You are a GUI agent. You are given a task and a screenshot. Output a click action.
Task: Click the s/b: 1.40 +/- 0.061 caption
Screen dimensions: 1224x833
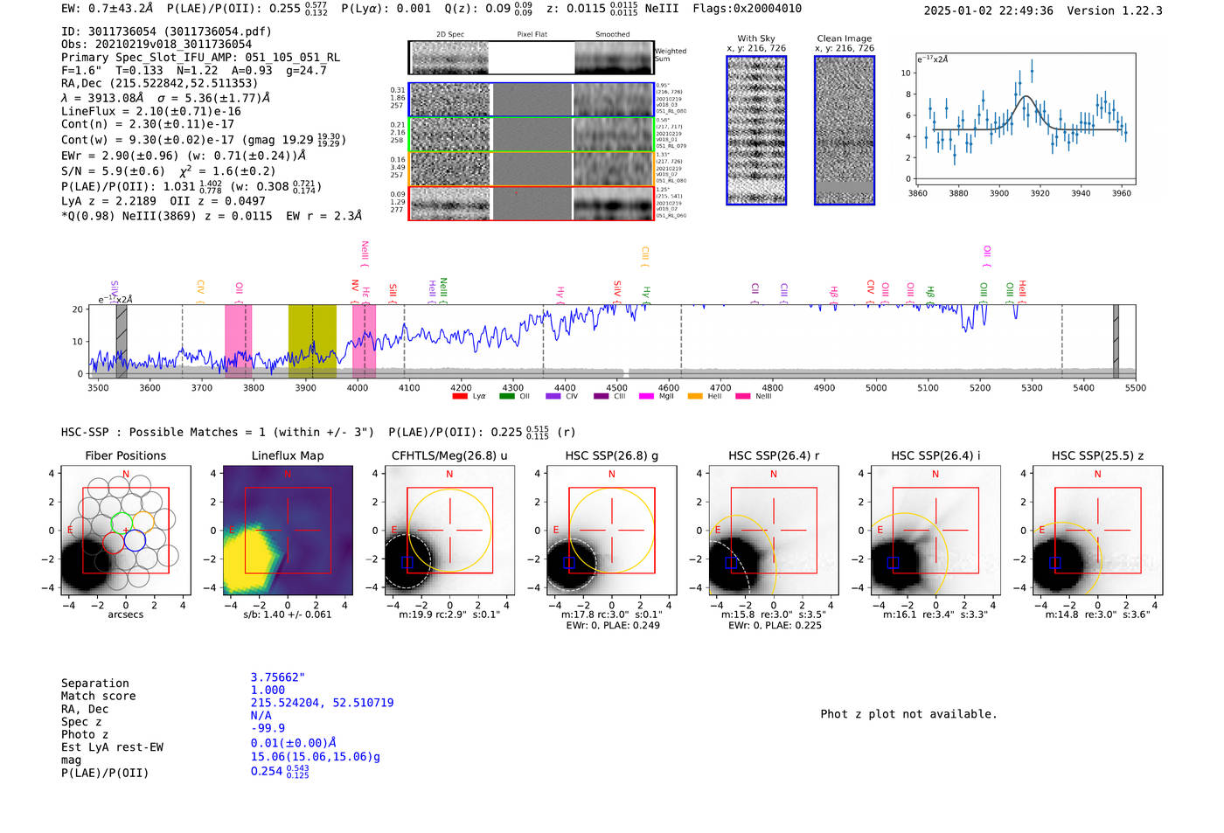pos(288,614)
